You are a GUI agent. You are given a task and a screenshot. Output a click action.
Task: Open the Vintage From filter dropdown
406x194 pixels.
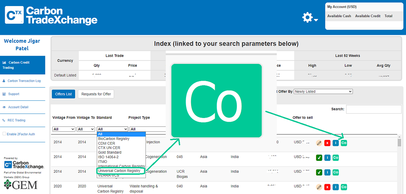64,129
